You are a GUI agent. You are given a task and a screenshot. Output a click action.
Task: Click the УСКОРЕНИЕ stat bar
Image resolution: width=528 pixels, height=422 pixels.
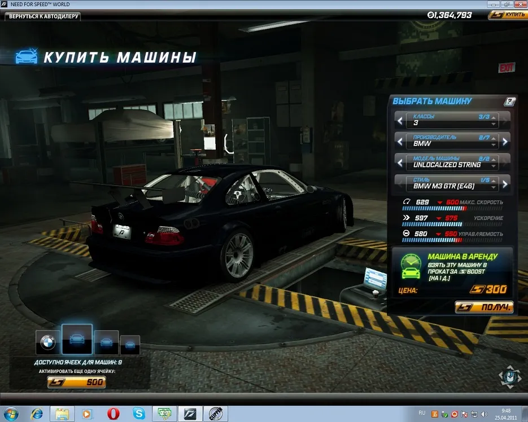pos(452,225)
